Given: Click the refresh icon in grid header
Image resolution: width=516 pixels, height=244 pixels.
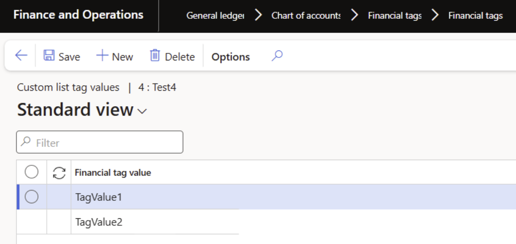Looking at the screenshot, I should point(59,173).
